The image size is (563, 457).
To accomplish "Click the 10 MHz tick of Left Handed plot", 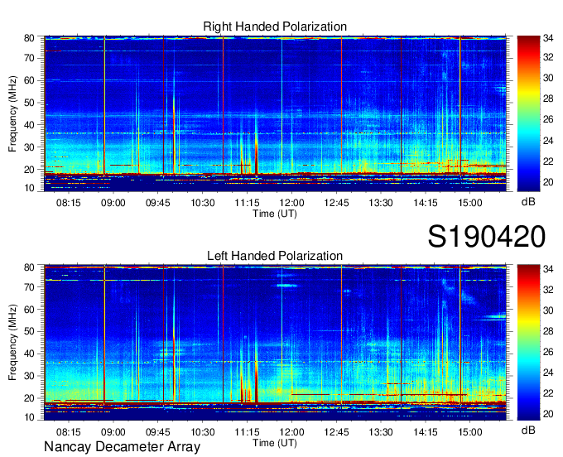I will [29, 417].
